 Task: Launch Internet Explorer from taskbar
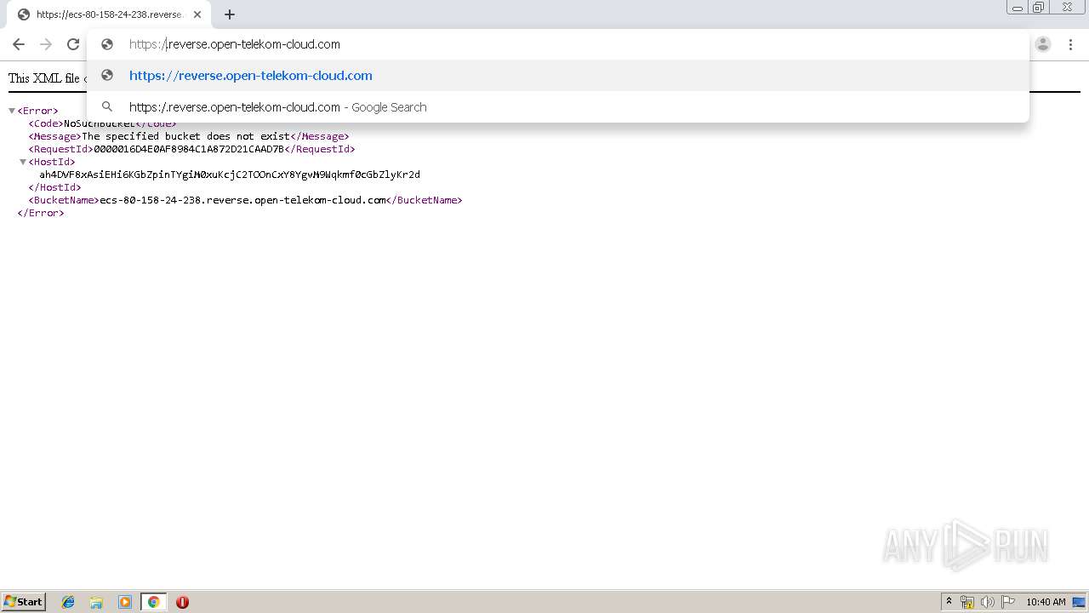(68, 602)
